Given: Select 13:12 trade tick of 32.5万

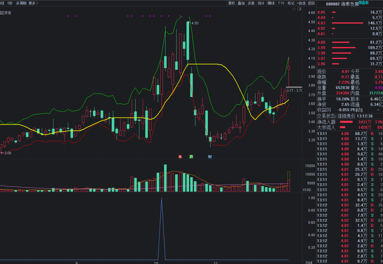Looking at the screenshot, I should coord(350,220).
